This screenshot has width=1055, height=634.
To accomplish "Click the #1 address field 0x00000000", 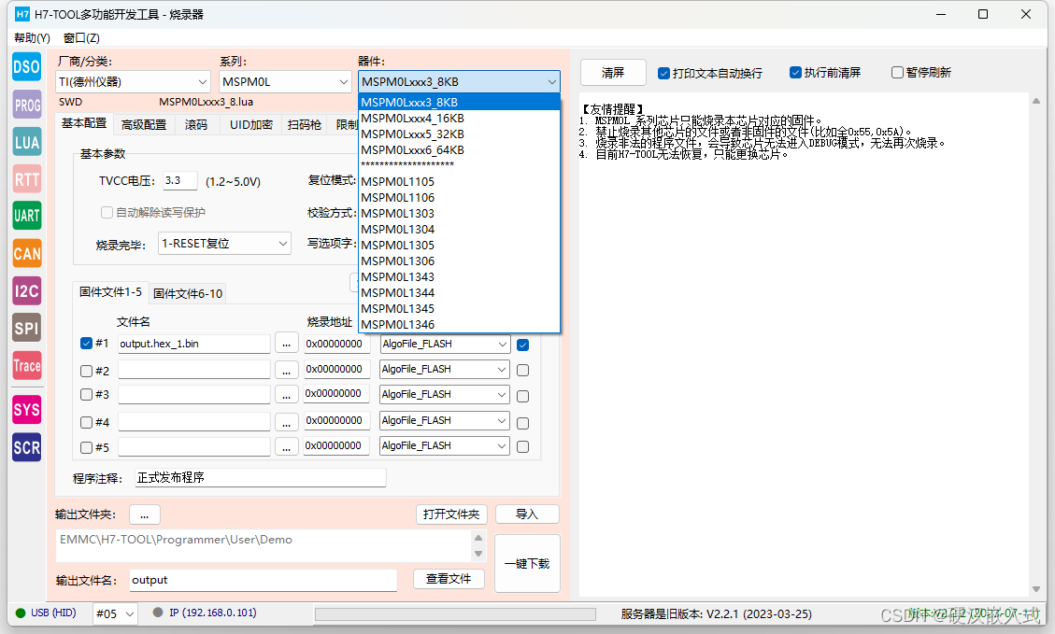I will 336,344.
